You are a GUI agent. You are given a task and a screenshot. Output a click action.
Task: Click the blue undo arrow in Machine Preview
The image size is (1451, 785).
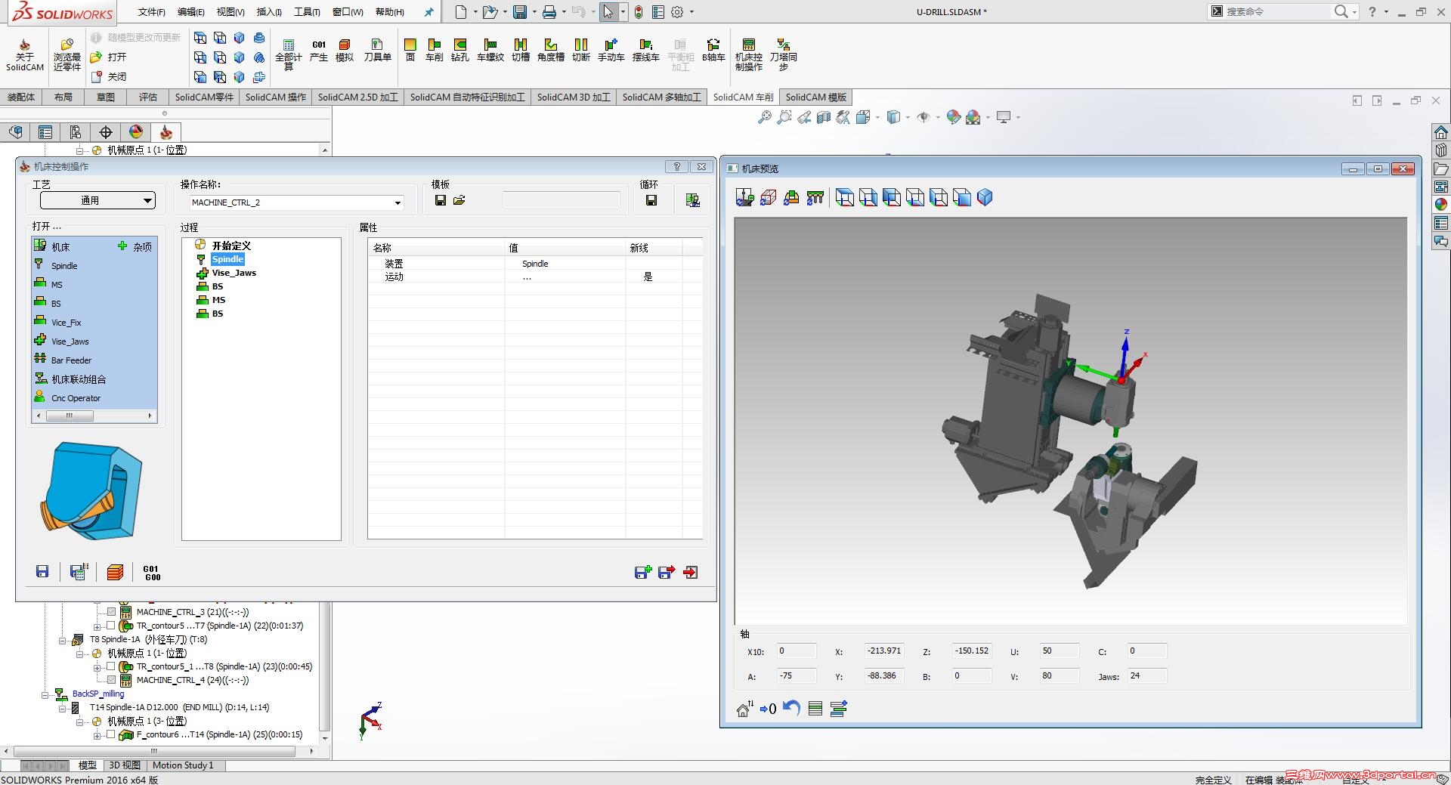(x=791, y=709)
